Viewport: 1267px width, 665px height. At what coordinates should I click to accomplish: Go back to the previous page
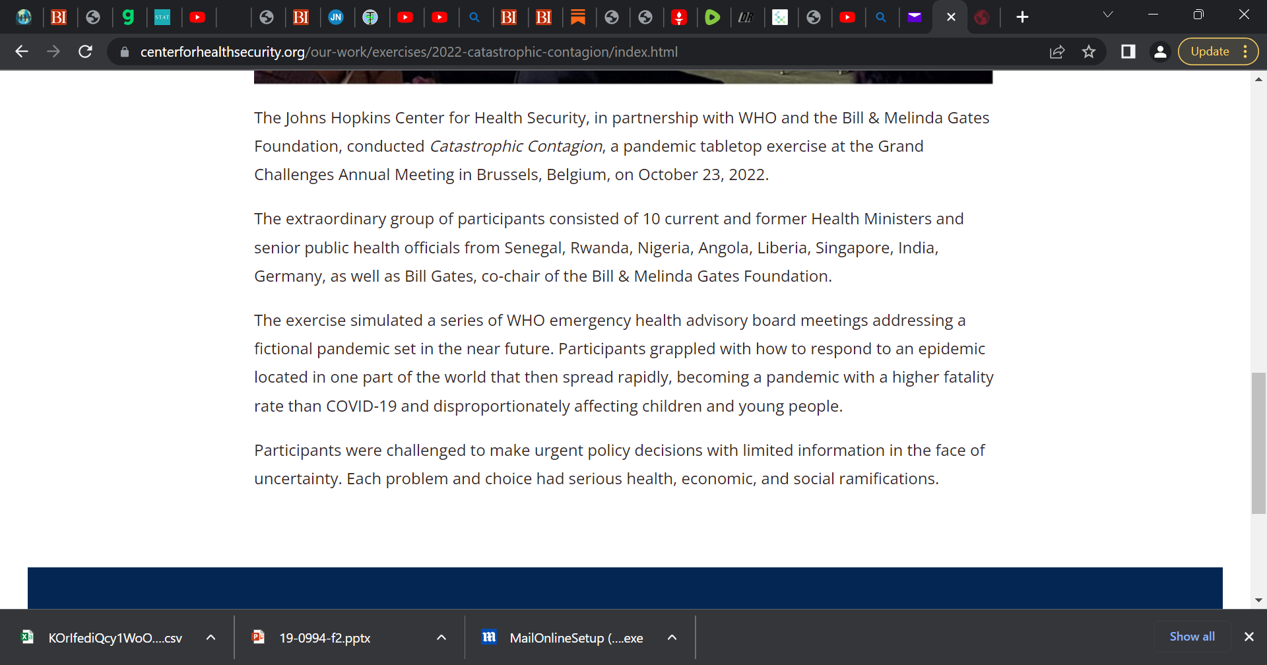pos(22,51)
